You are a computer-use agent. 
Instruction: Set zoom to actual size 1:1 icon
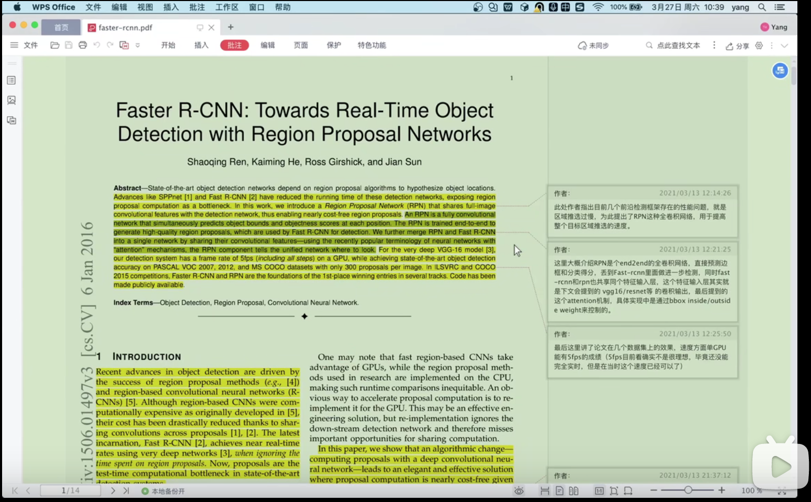[x=599, y=490]
